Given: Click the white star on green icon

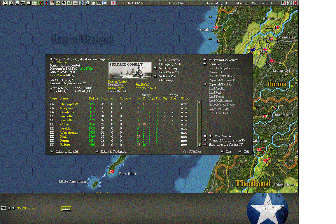Looking at the screenshot, I should click(34, 3).
